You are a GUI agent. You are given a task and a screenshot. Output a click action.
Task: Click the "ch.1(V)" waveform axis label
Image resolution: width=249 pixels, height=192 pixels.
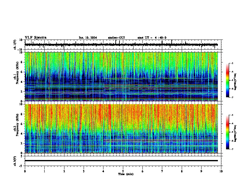click(x=15, y=45)
